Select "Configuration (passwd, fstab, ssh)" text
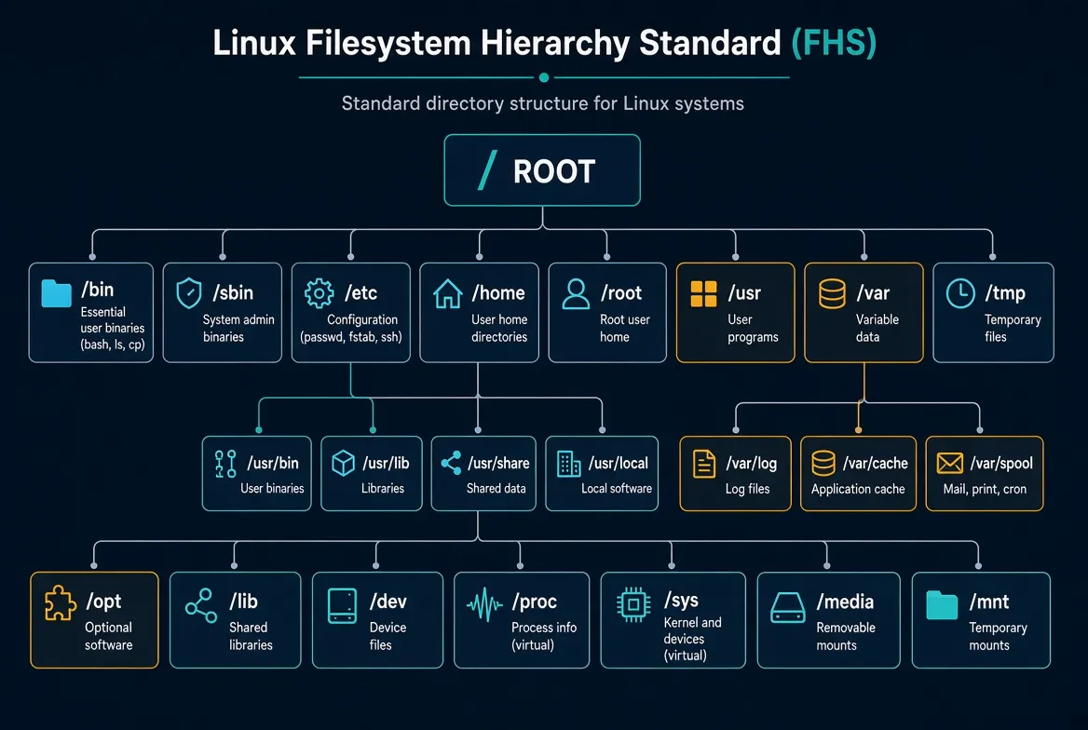 (351, 329)
